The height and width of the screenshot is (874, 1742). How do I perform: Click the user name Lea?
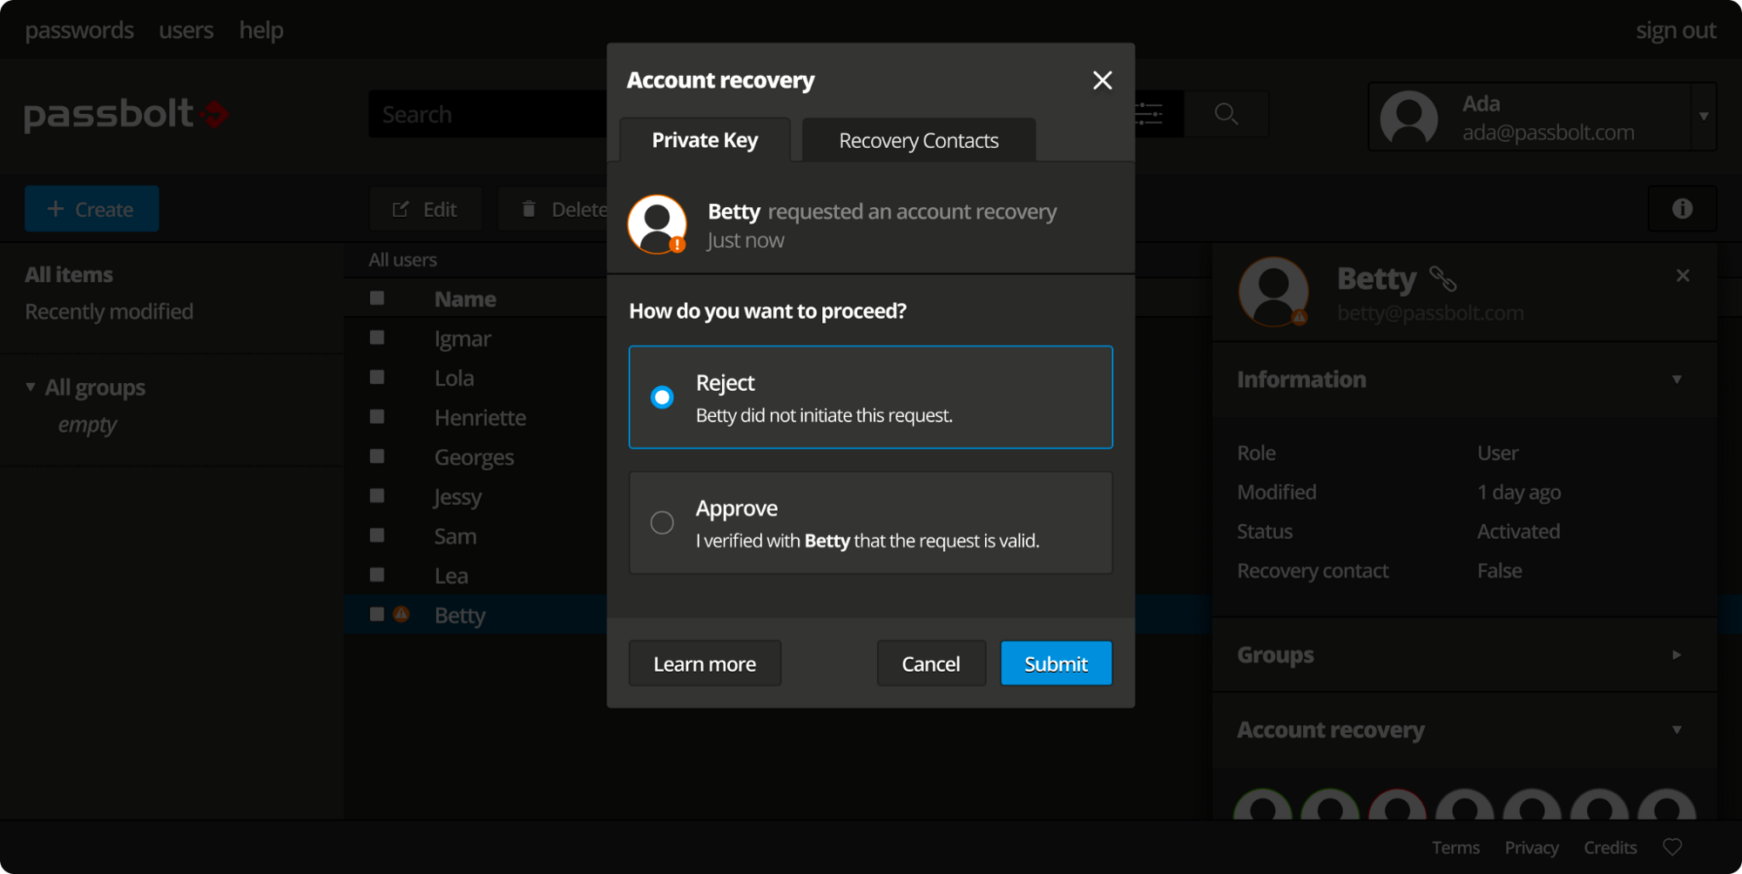click(x=451, y=575)
